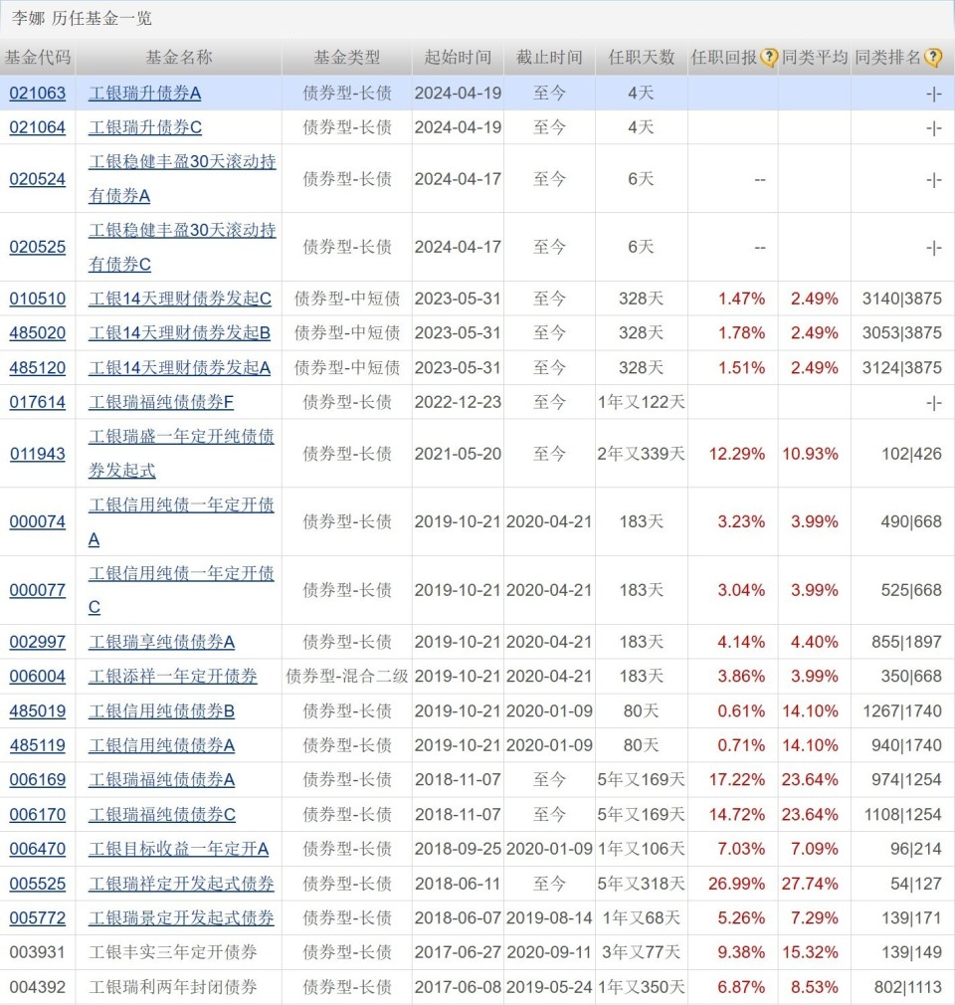Select the name 工银瑞利两年封闭债券
The height and width of the screenshot is (1005, 955).
[173, 987]
